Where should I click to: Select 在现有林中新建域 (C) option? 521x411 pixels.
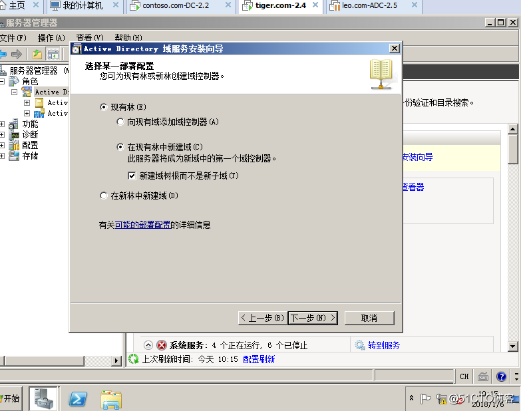120,147
